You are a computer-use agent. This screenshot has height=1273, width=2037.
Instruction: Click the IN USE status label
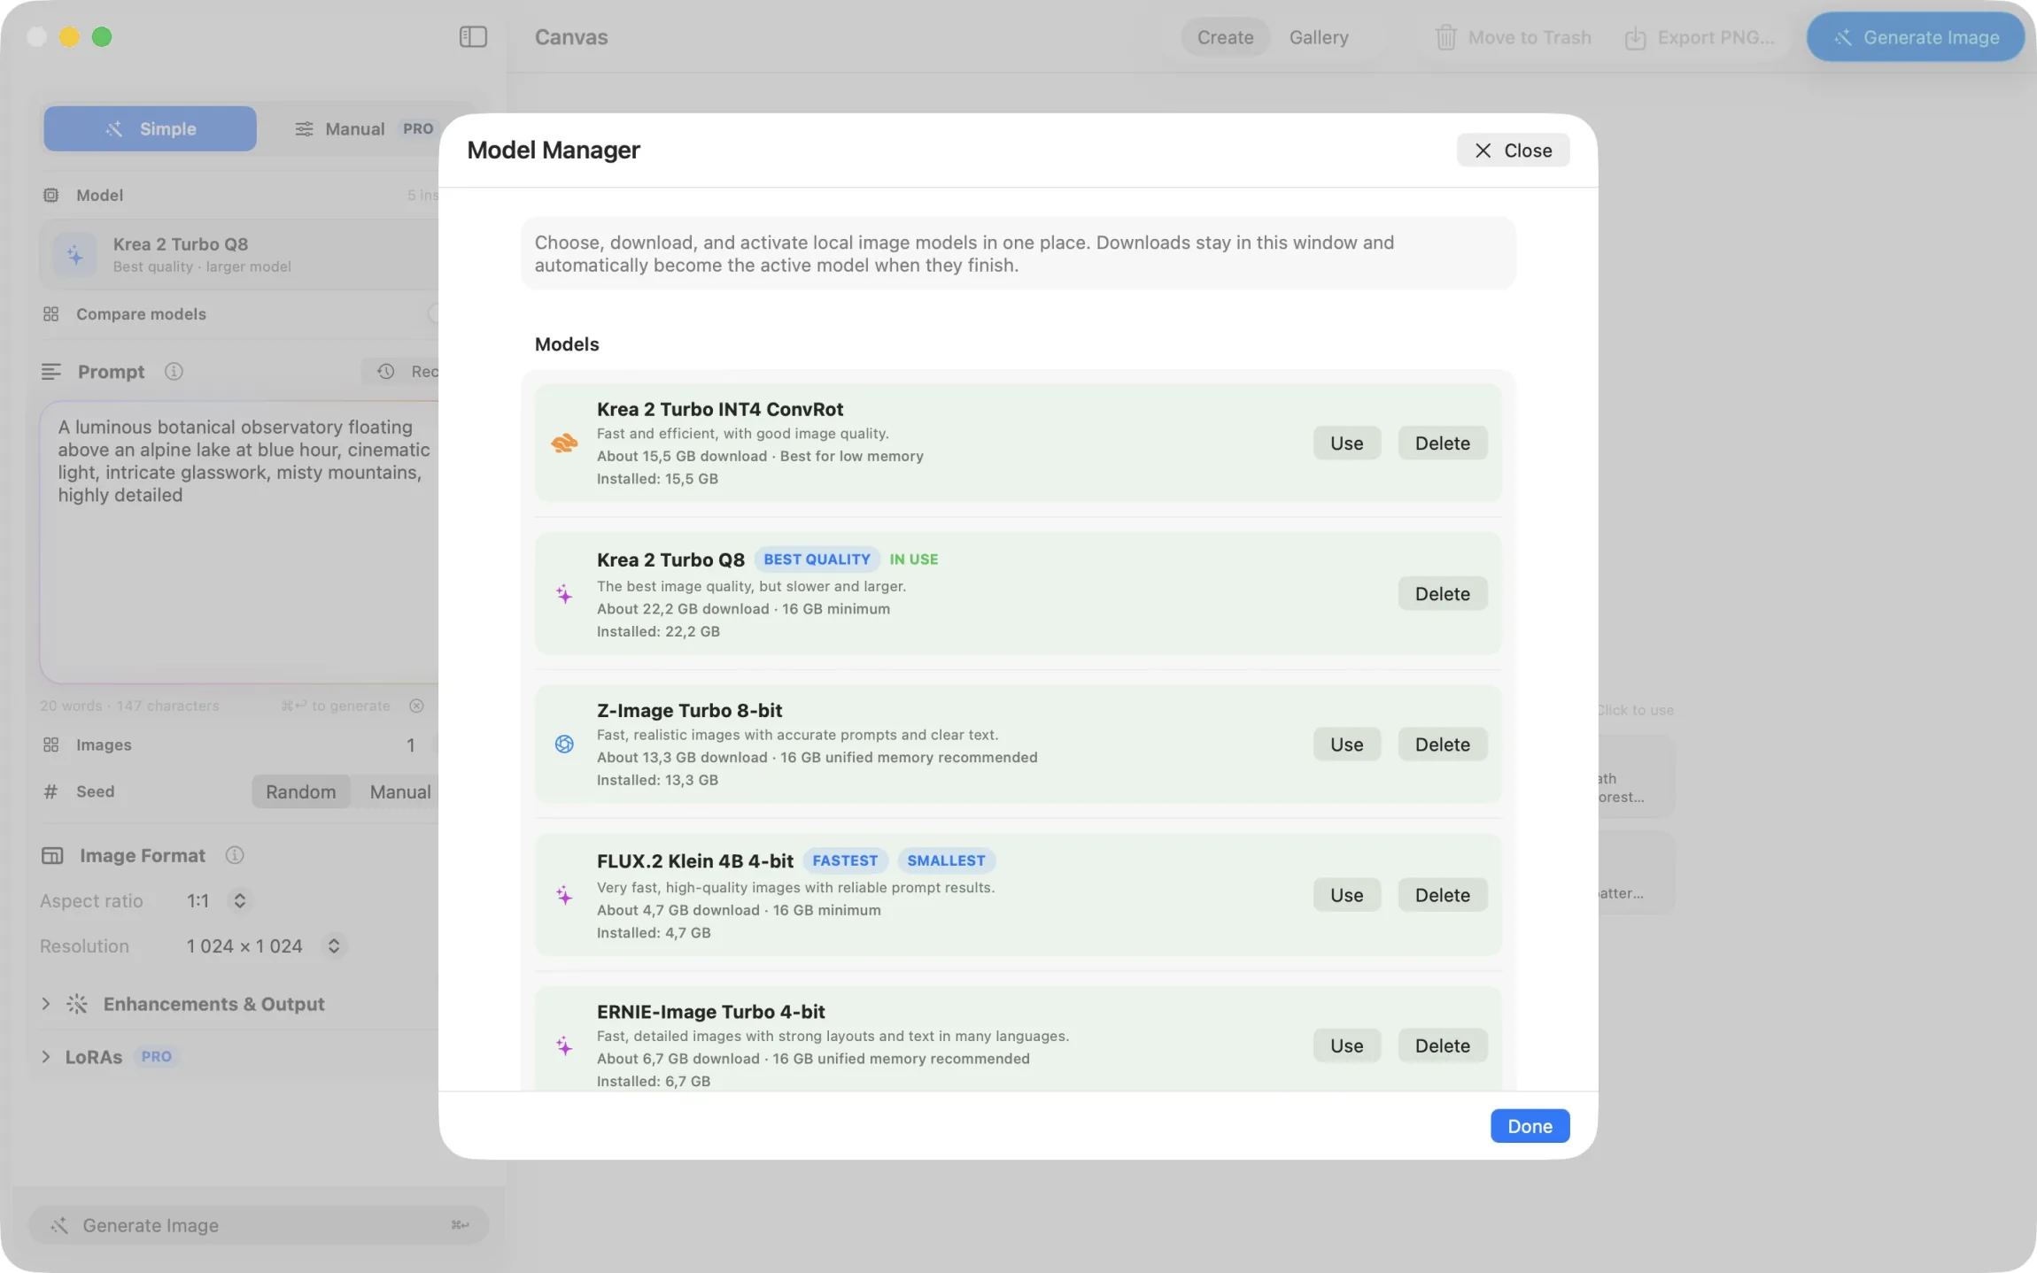pyautogui.click(x=914, y=559)
